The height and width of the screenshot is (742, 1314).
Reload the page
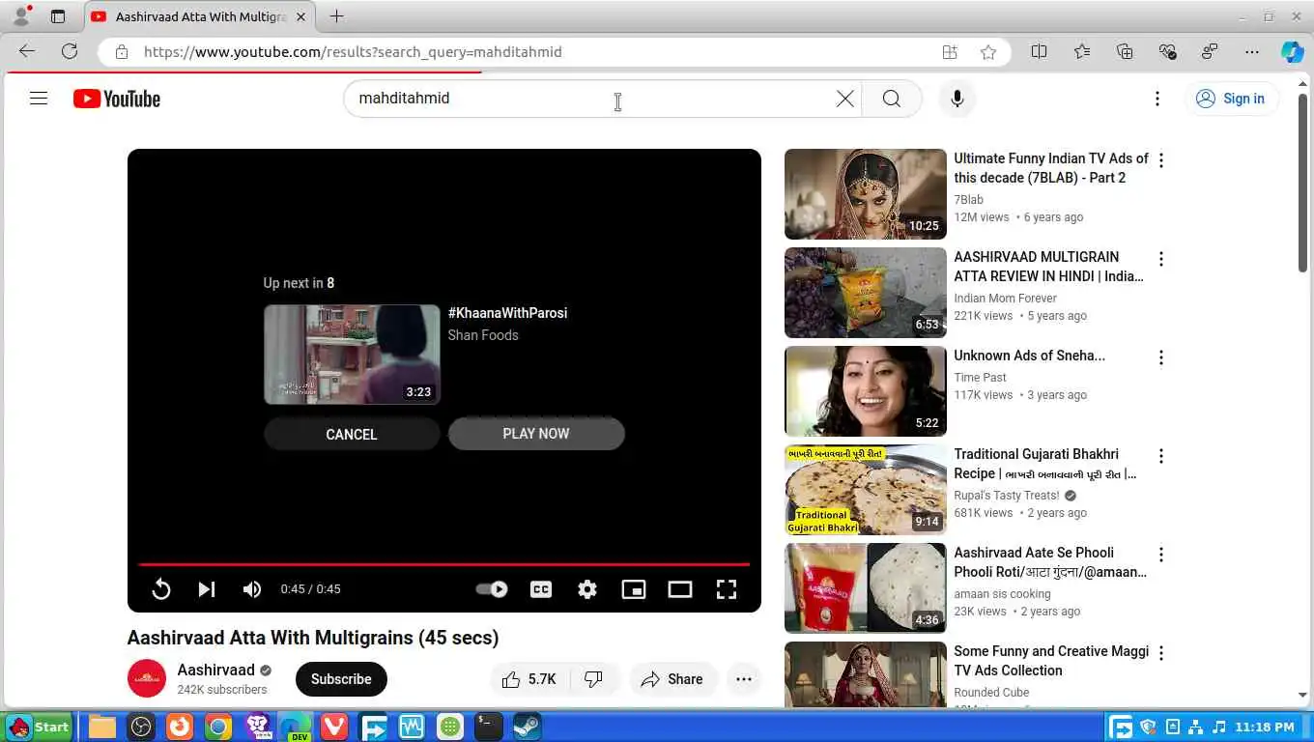[70, 52]
